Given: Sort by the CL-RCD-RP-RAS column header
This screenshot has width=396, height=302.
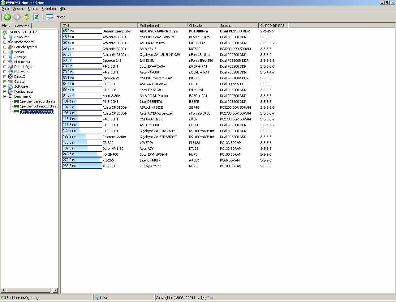Looking at the screenshot, I should click(273, 26).
